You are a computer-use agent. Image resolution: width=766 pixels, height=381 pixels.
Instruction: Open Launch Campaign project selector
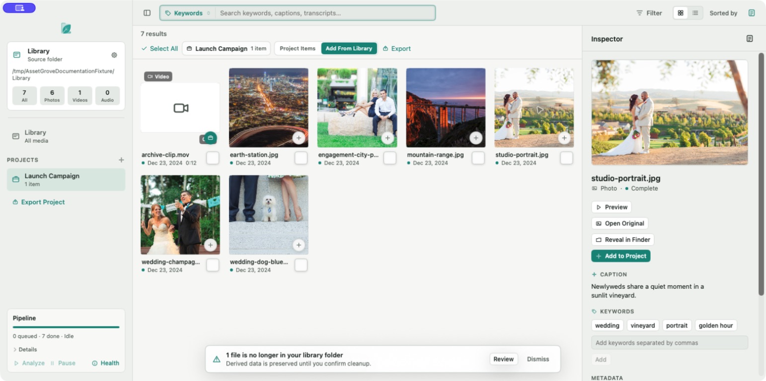(226, 48)
